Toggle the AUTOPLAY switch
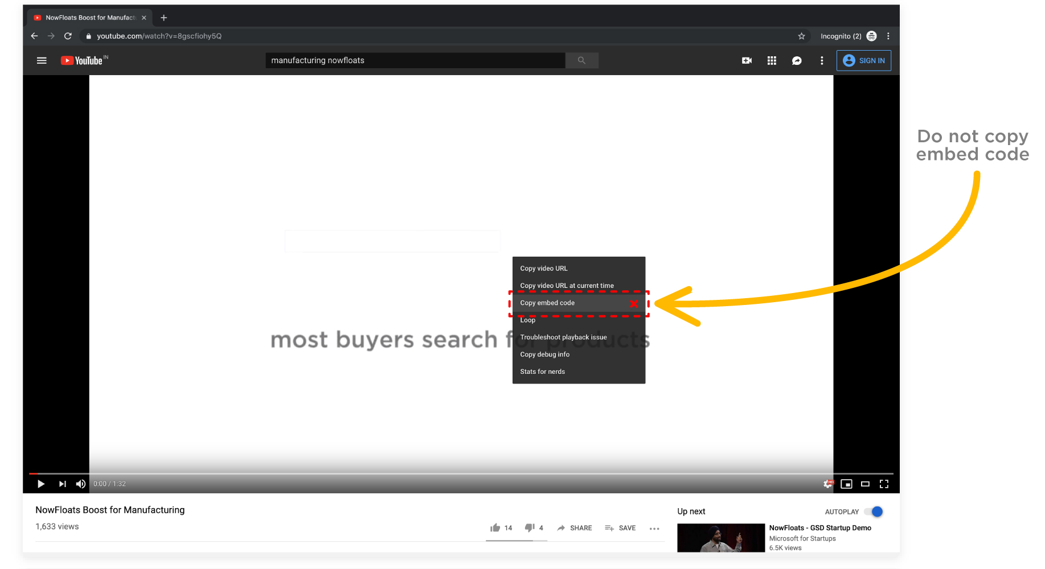The width and height of the screenshot is (1045, 569). pos(874,512)
